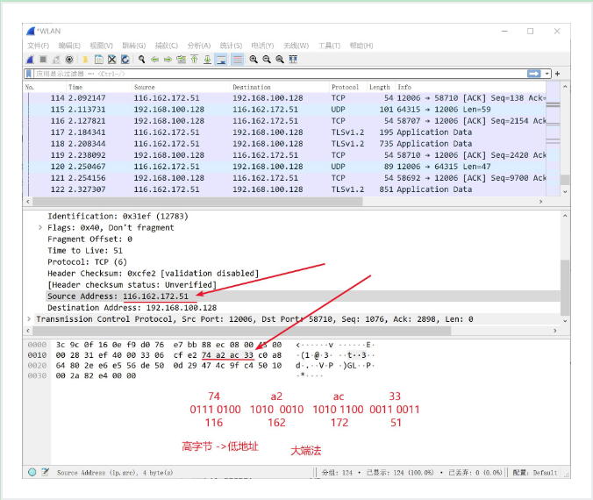The image size is (593, 500).
Task: Sort by Source column header
Action: 182,87
